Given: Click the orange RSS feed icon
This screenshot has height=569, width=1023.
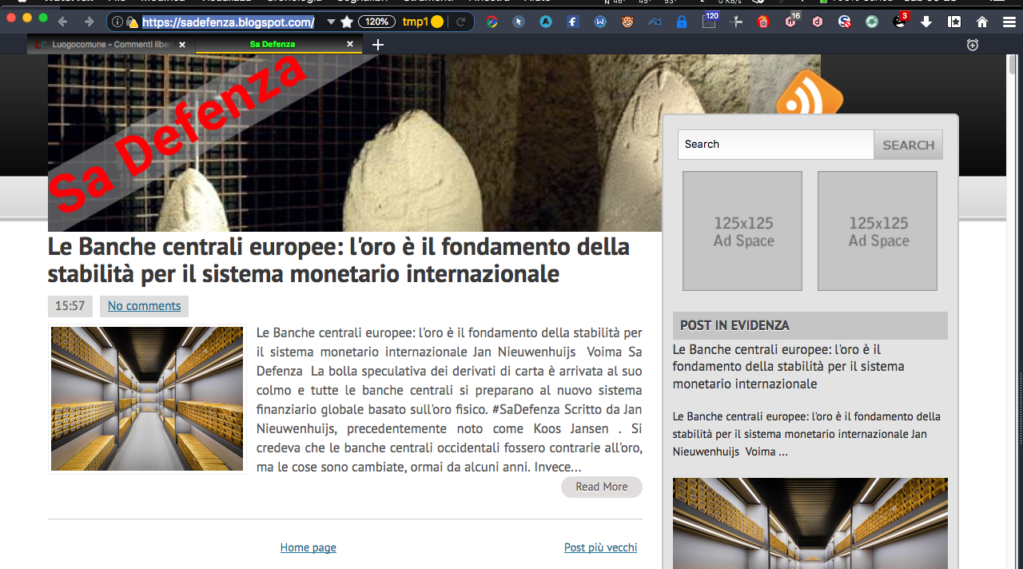Looking at the screenshot, I should click(810, 93).
